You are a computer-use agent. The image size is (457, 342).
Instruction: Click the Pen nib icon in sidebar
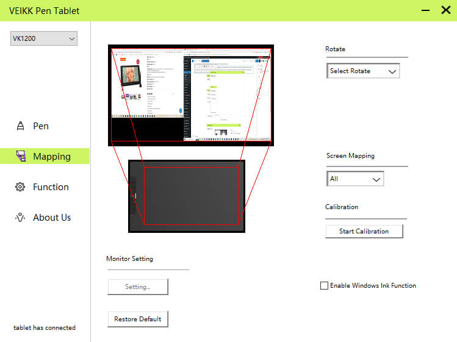[x=20, y=126]
